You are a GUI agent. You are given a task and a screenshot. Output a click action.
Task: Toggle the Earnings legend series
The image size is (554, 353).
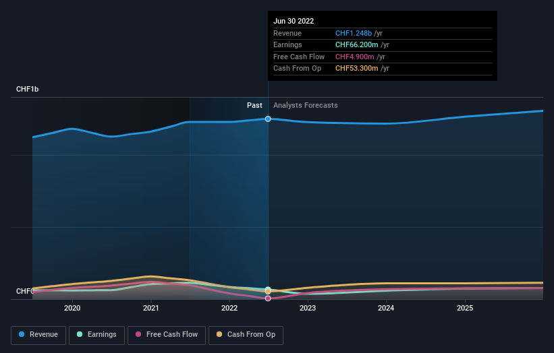pyautogui.click(x=96, y=335)
